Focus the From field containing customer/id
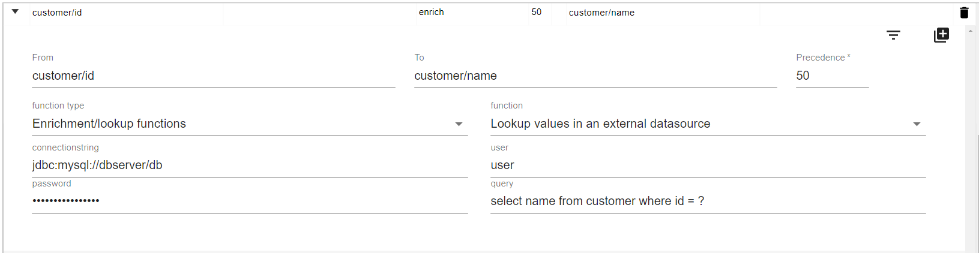Screen dimensions: 979x253 [x=213, y=76]
